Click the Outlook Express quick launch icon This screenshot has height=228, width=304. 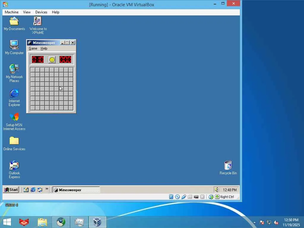(40, 190)
